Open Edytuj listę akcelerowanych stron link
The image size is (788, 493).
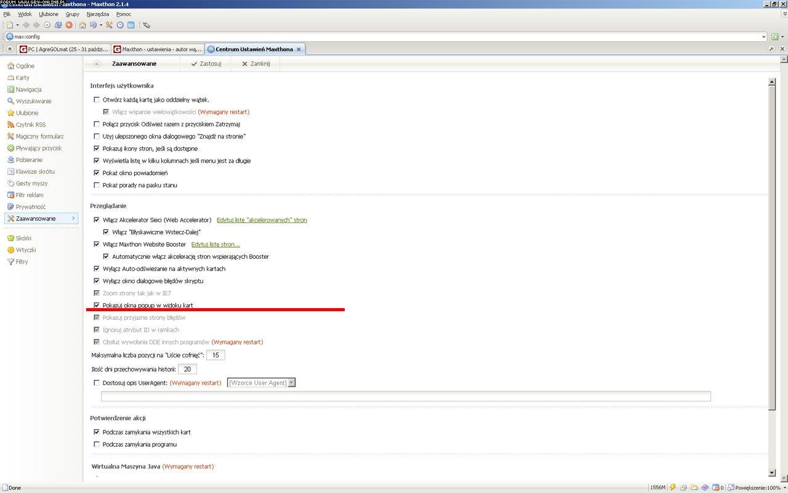pos(262,220)
